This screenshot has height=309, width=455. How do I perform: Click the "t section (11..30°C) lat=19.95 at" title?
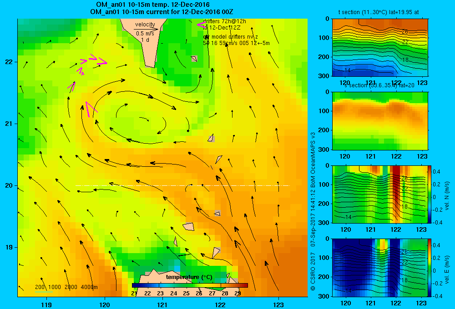(x=379, y=12)
